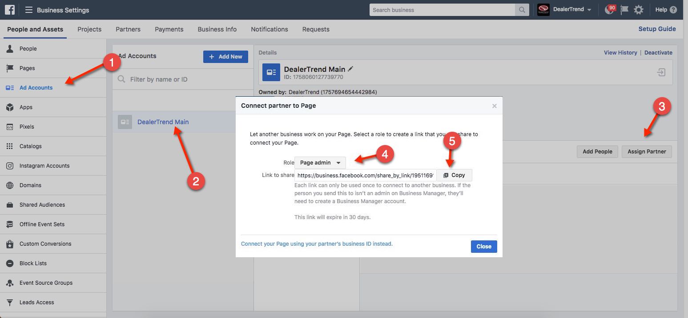
Task: Click Connect your Page using partner's business ID link
Action: tap(317, 244)
